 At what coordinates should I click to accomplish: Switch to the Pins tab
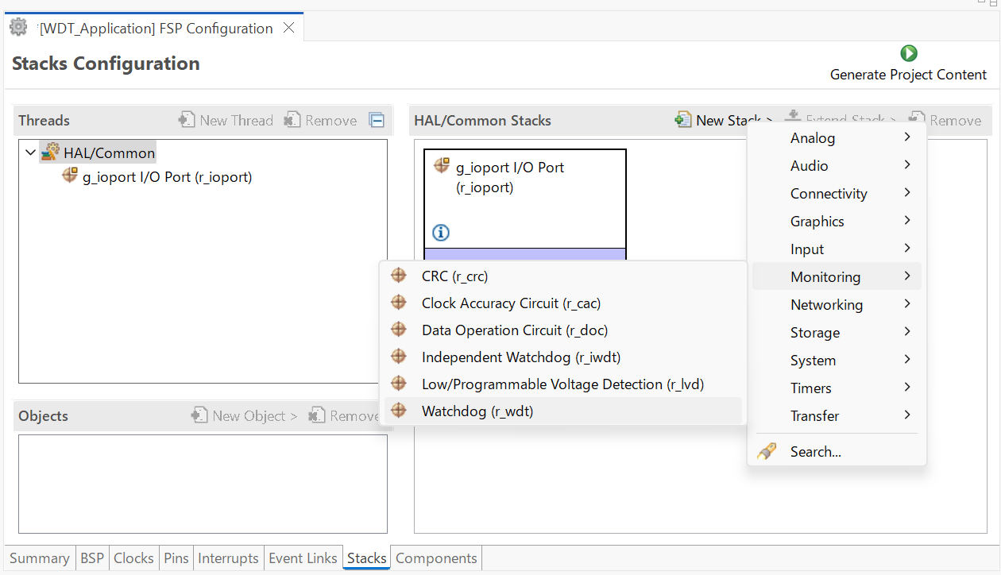pos(176,558)
